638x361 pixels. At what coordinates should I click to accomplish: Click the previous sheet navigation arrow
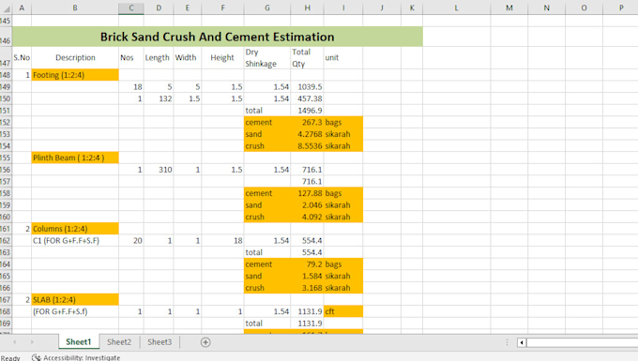click(x=15, y=342)
